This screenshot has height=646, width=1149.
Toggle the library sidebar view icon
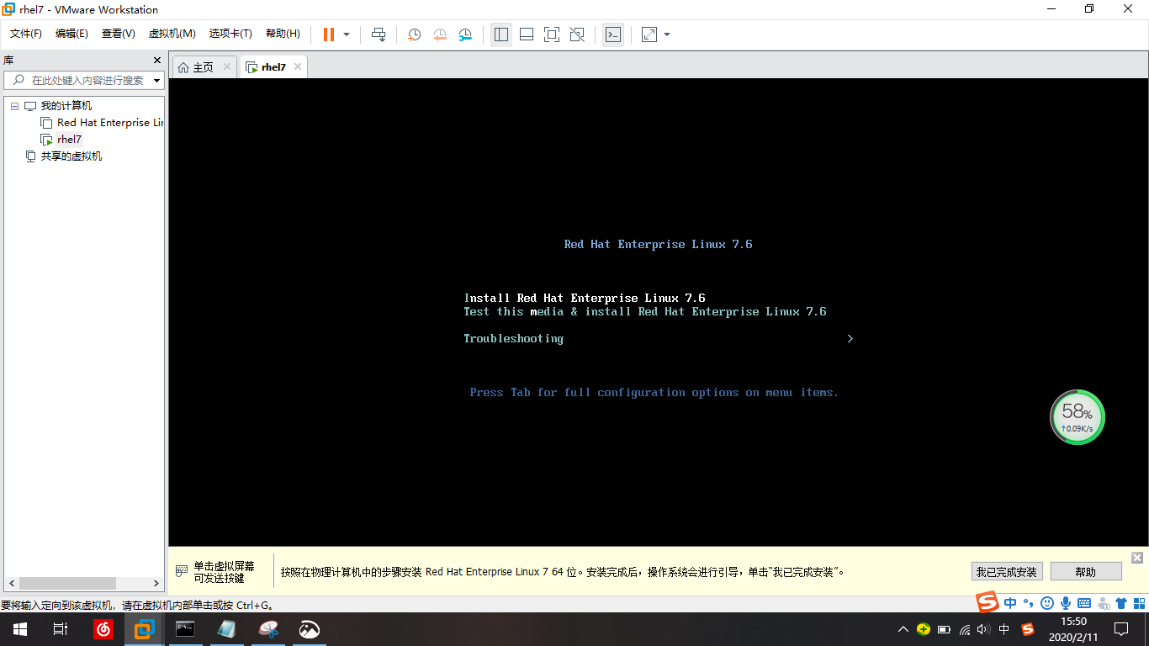click(501, 34)
